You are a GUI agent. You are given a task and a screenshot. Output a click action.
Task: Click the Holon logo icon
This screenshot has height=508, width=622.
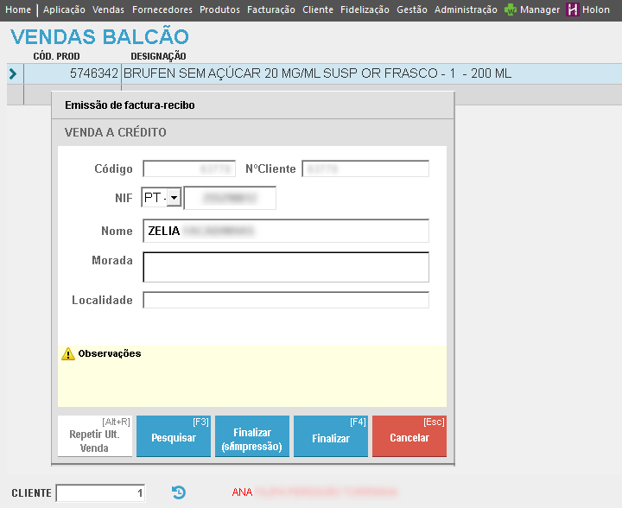click(572, 10)
